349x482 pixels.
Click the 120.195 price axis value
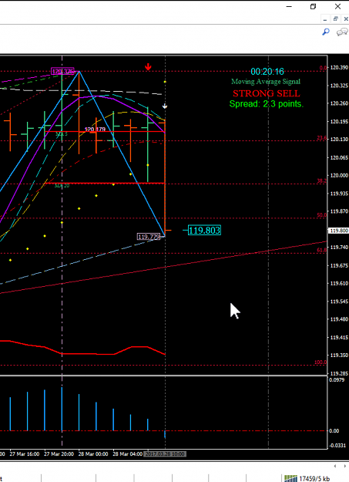click(x=339, y=122)
